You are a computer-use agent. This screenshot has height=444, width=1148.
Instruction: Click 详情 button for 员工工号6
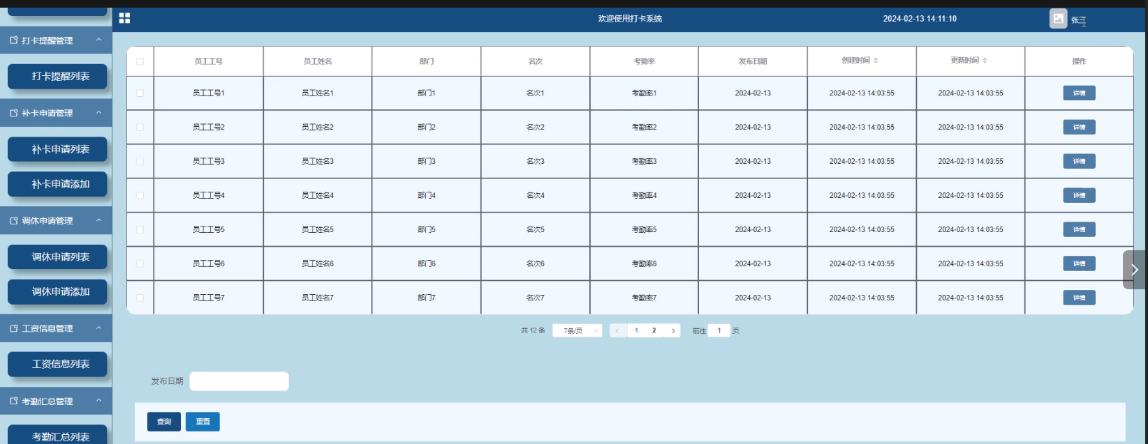click(1079, 263)
